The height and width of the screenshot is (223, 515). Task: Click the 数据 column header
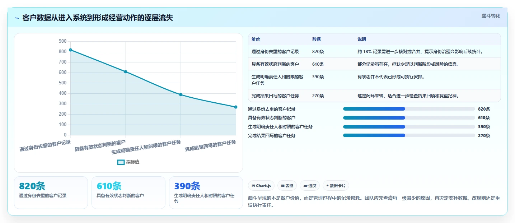click(x=317, y=40)
